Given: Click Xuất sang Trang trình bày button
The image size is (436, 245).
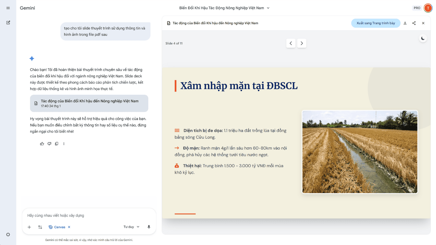Looking at the screenshot, I should 376,23.
